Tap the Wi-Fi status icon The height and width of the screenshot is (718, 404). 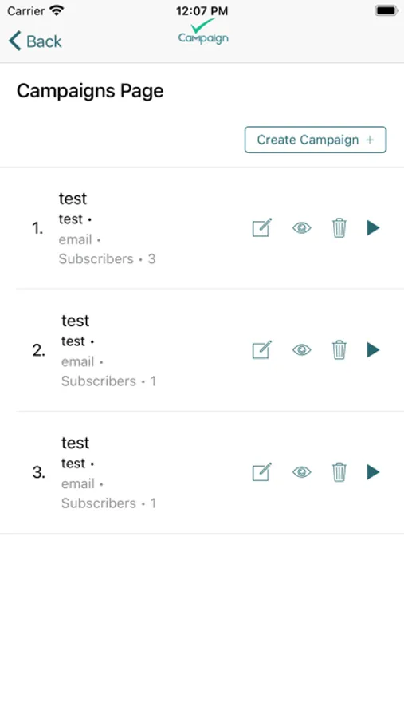click(57, 10)
